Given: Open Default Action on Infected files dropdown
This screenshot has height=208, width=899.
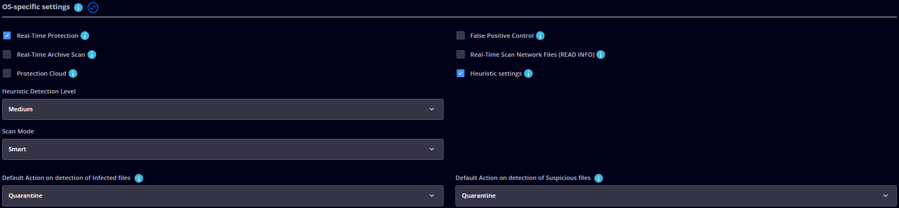Looking at the screenshot, I should click(223, 196).
